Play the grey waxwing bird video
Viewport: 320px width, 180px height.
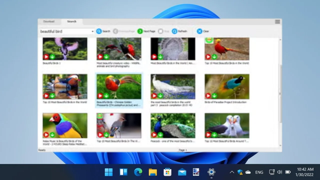coord(100,135)
